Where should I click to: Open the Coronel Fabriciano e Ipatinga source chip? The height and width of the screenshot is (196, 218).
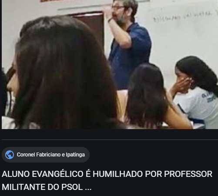coord(46,155)
